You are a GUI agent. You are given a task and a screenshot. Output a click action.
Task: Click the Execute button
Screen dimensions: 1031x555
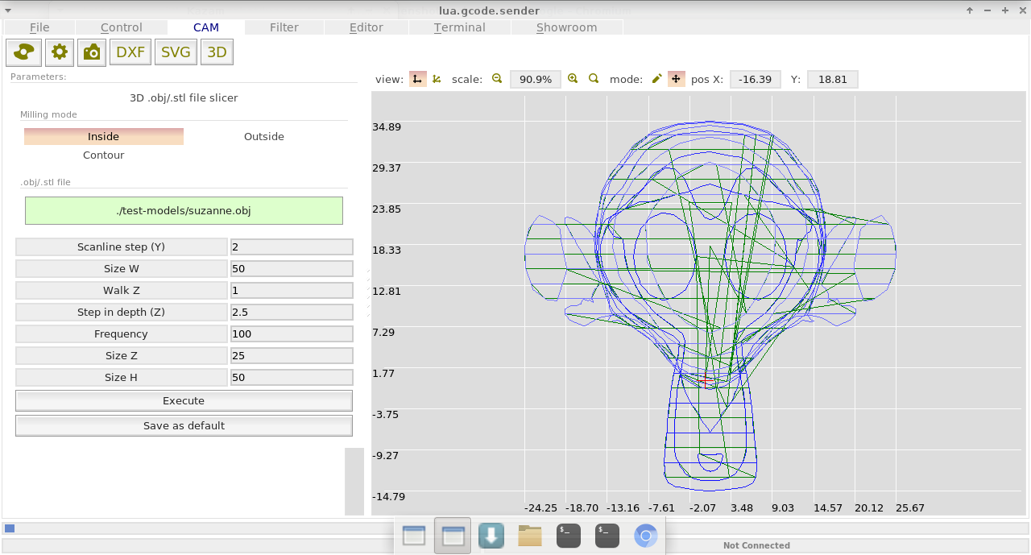pyautogui.click(x=184, y=401)
